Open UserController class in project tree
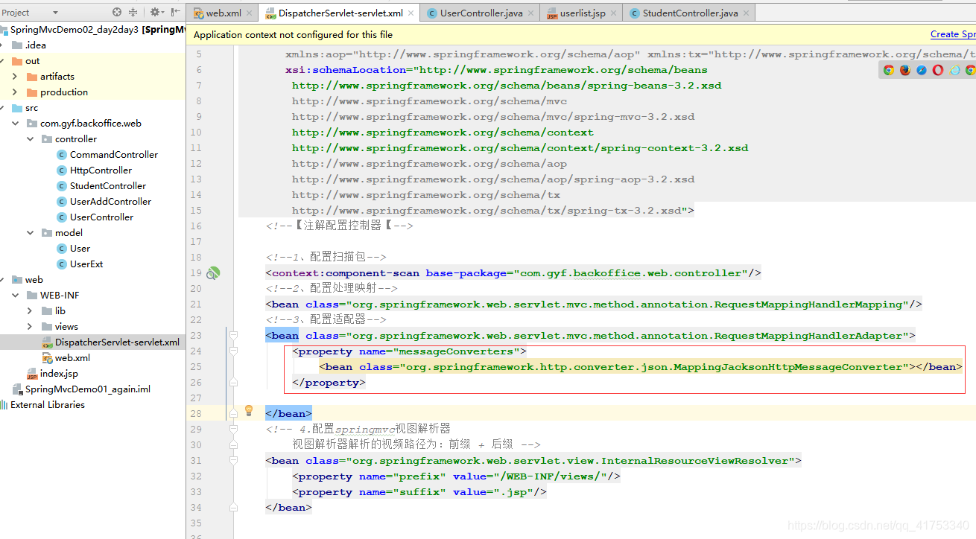Image resolution: width=976 pixels, height=539 pixels. click(x=101, y=217)
